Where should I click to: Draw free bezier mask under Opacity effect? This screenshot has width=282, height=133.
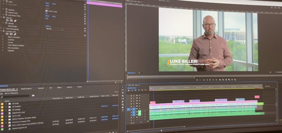tap(15, 21)
